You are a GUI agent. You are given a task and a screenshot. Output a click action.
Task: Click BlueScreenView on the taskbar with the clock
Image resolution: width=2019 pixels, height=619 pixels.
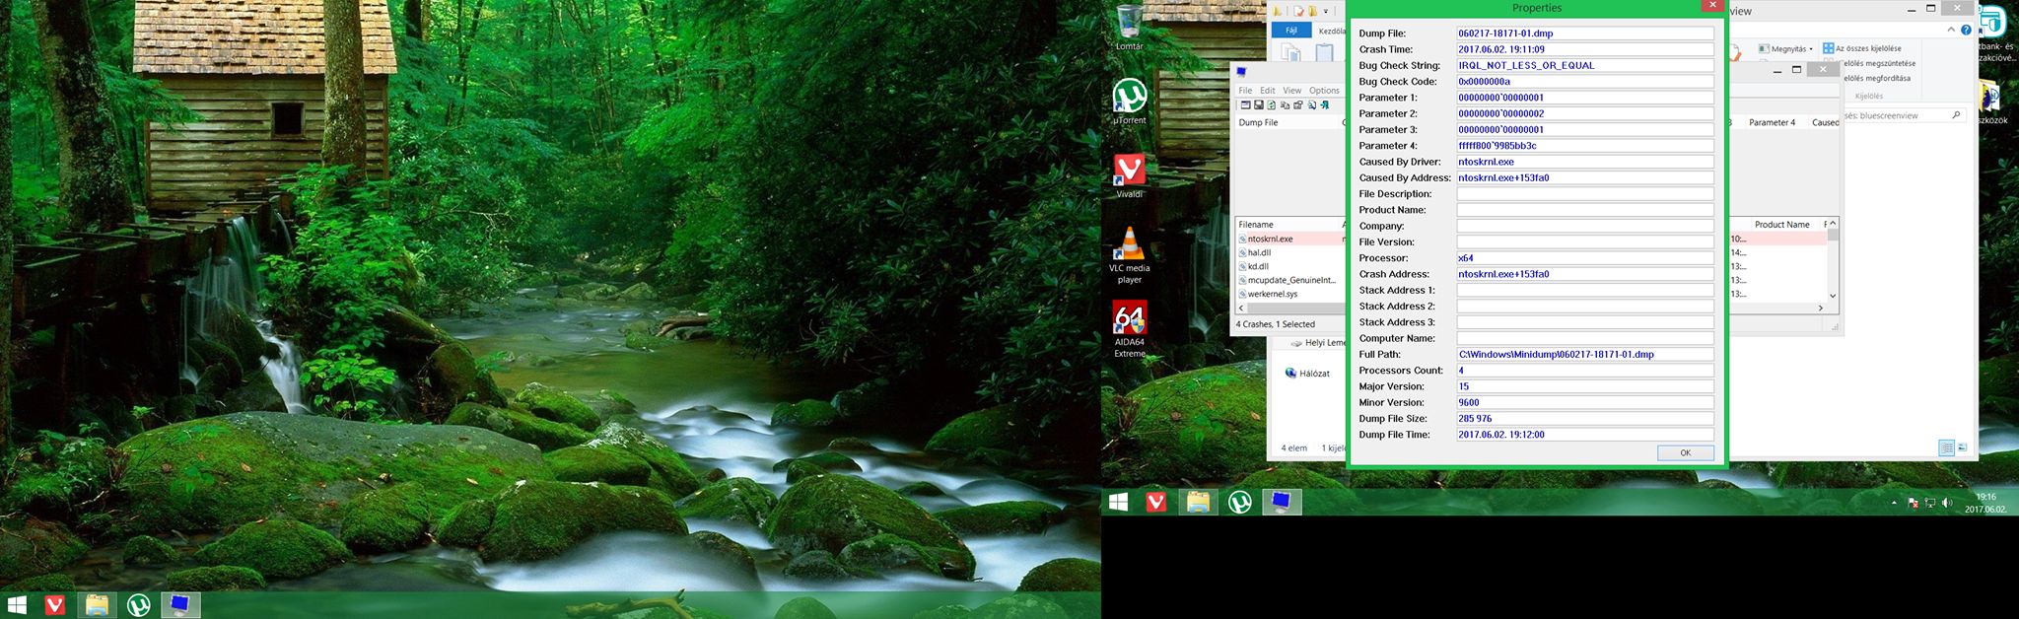[x=1282, y=503]
